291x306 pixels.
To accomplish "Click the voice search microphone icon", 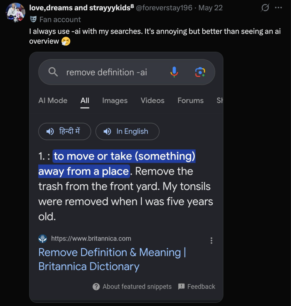I will tap(174, 72).
